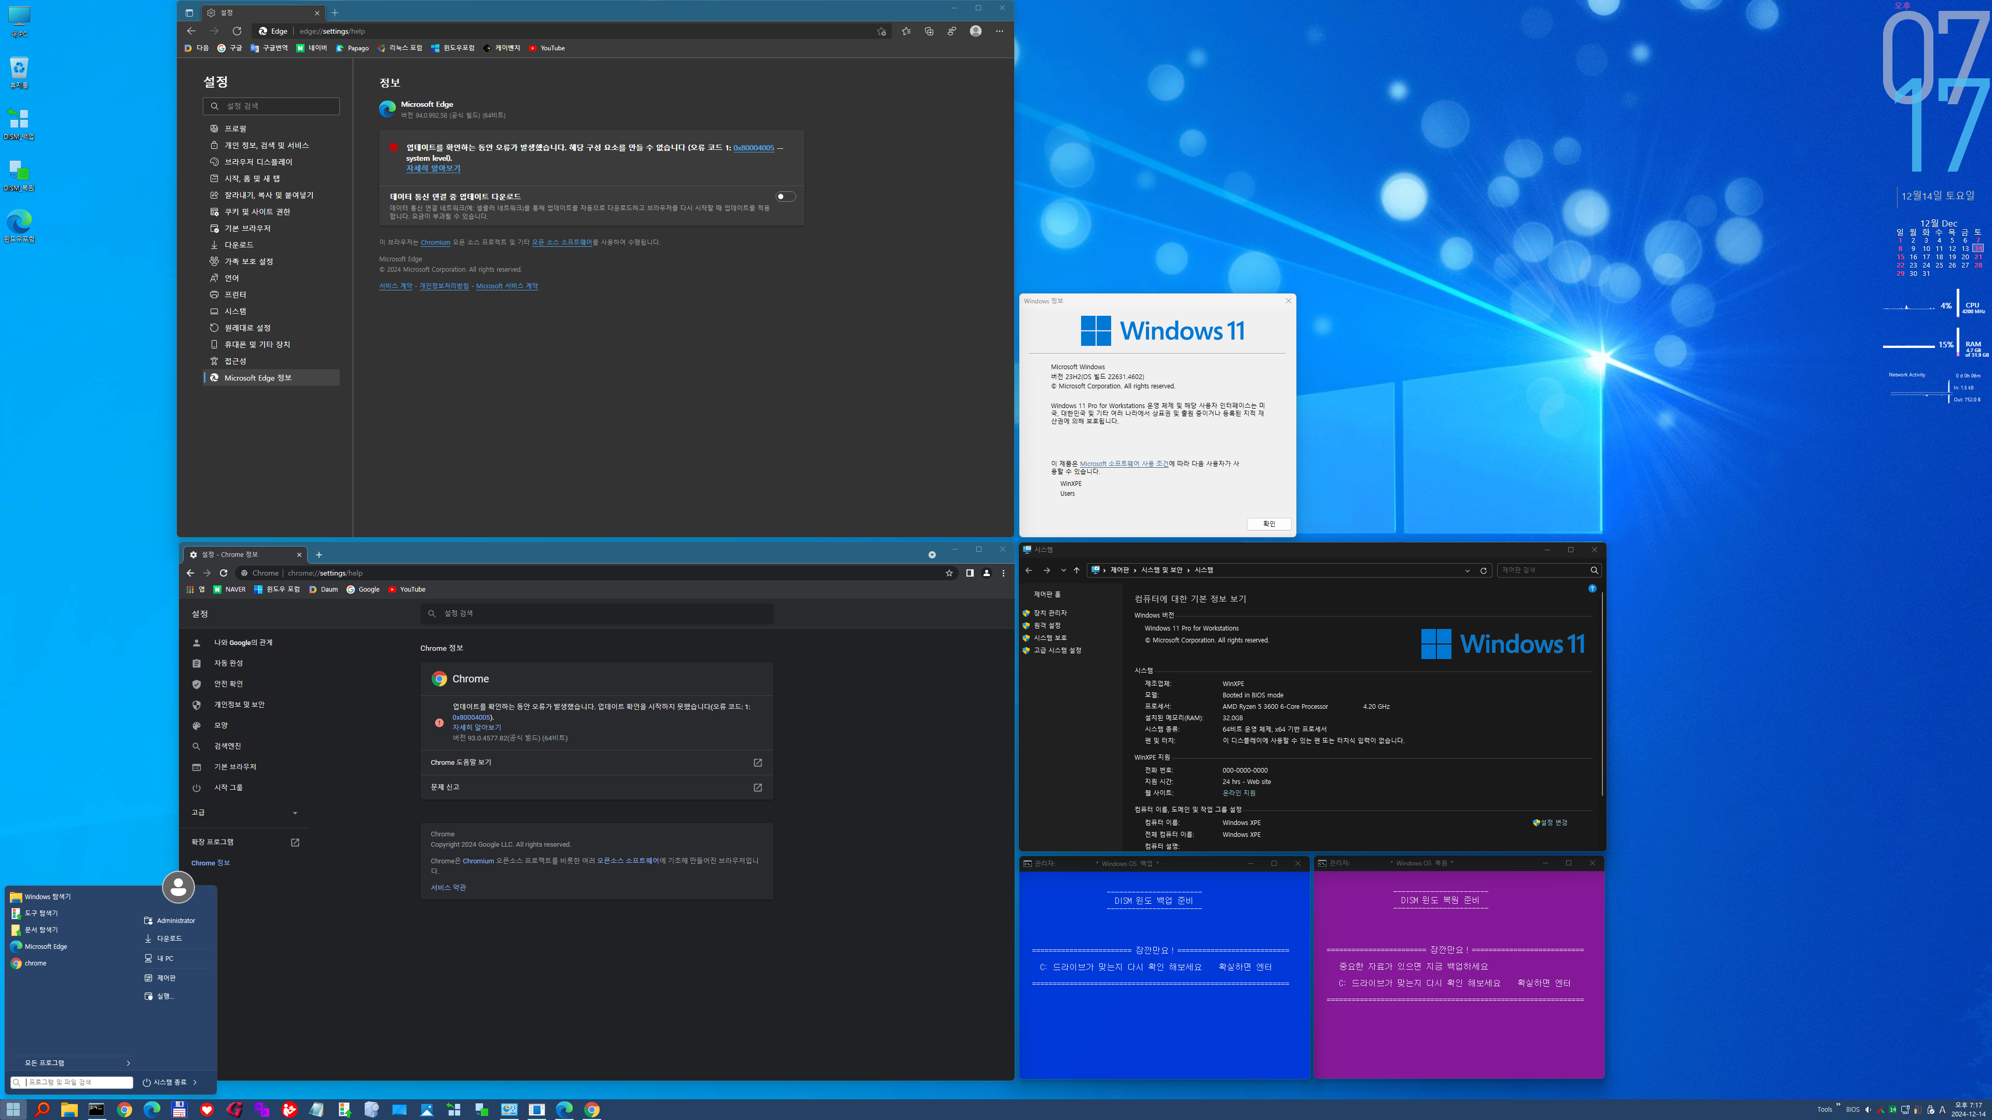Open the YouTube bookmark in Edge favorites bar
Screen dimensions: 1992x1120
[x=547, y=48]
